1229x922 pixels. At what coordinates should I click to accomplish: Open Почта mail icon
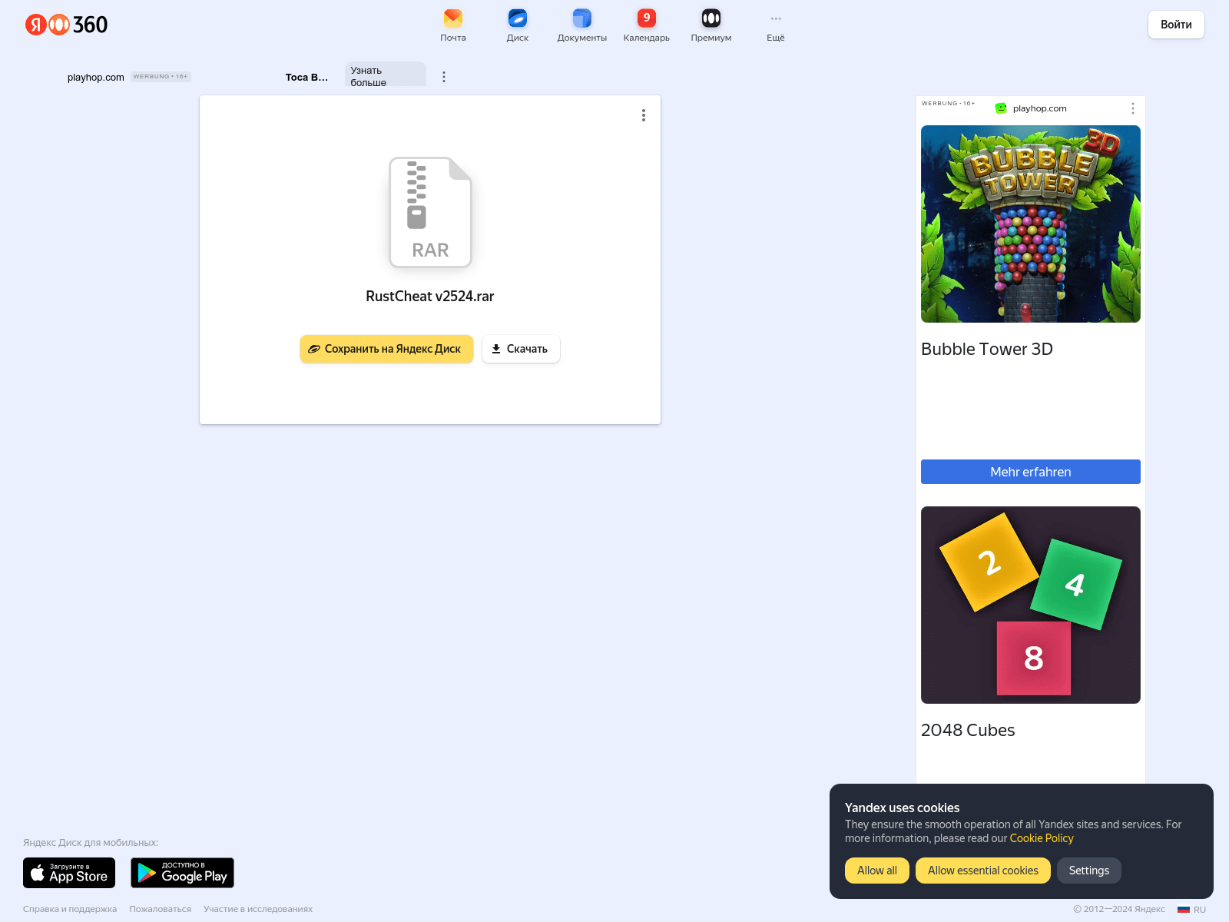(x=453, y=25)
